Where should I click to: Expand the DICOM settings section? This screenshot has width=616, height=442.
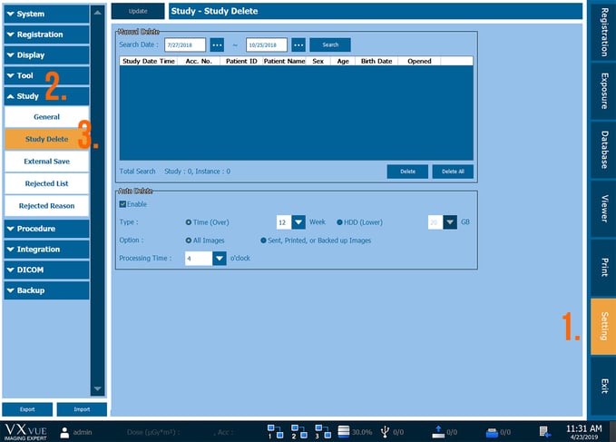(x=45, y=270)
